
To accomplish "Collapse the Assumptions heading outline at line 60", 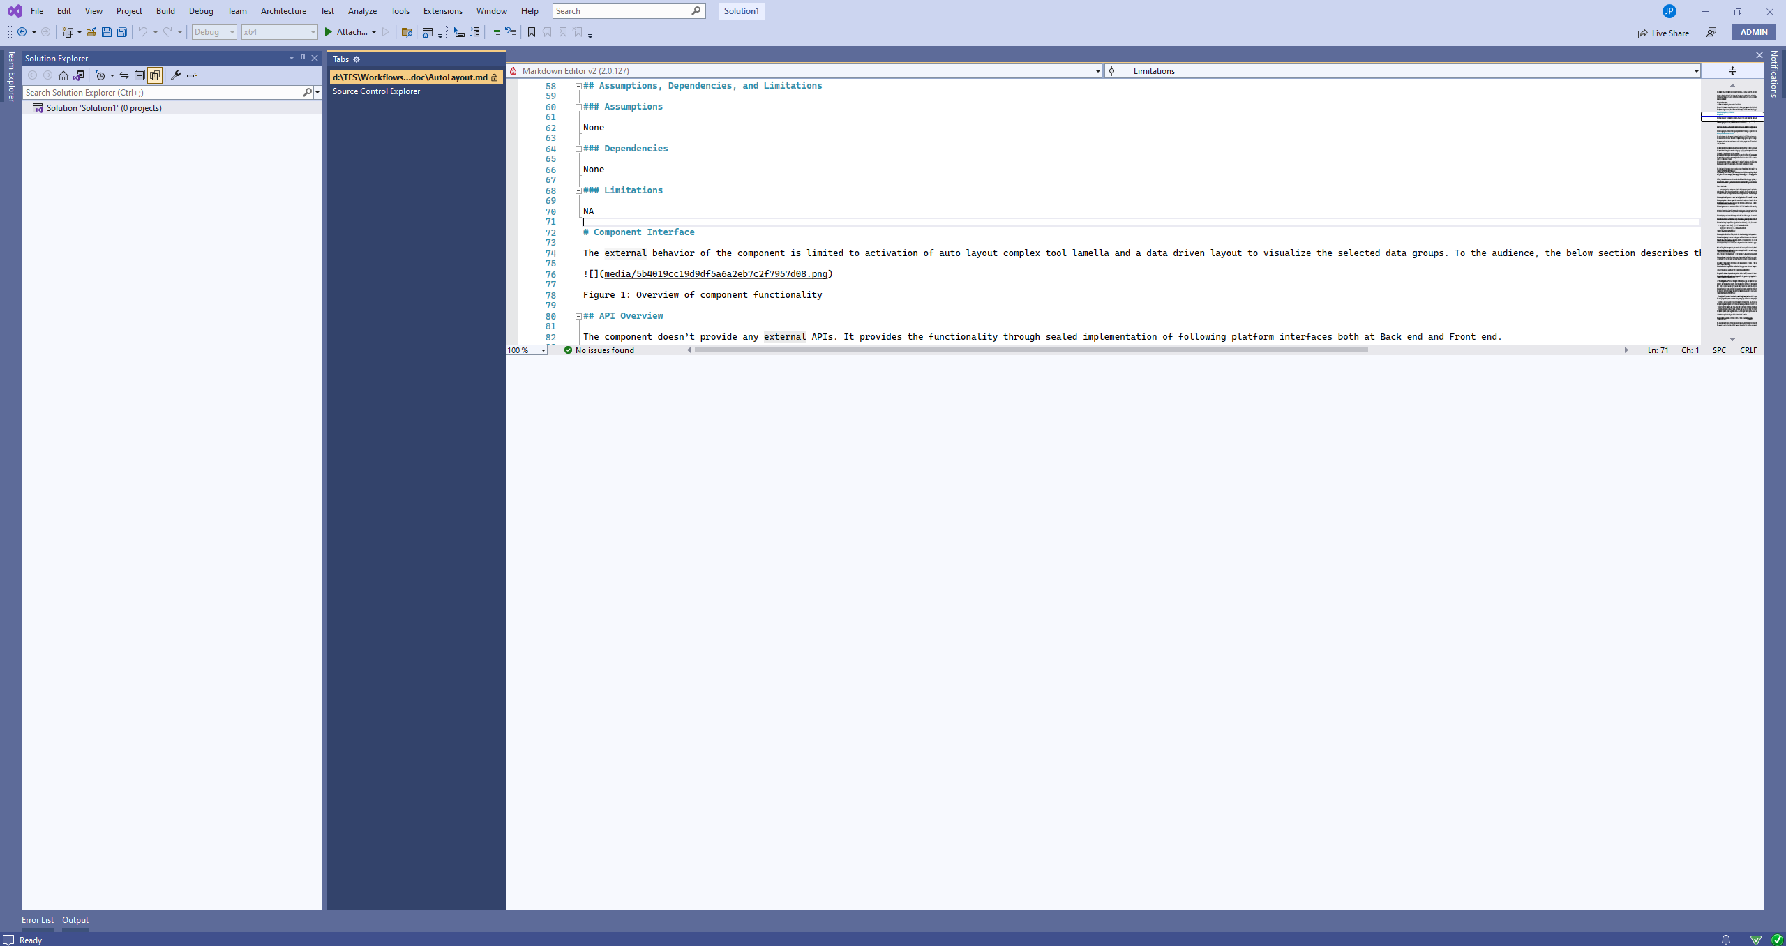I will 578,107.
